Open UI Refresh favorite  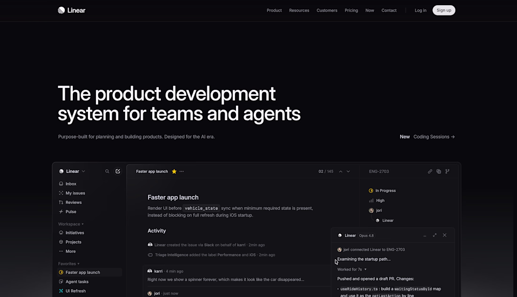tap(89, 291)
